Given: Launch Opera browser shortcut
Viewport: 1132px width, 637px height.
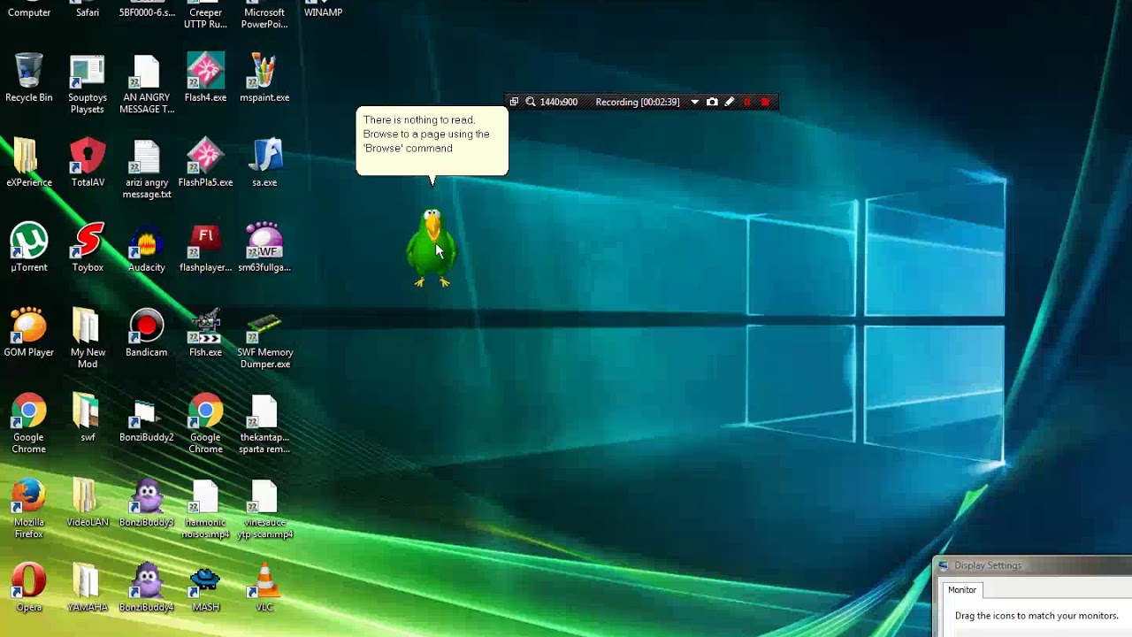Looking at the screenshot, I should (29, 587).
